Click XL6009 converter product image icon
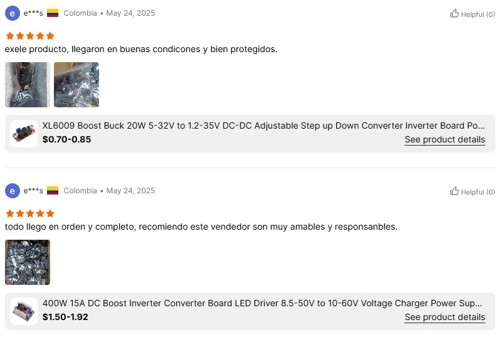This screenshot has width=501, height=337. pos(24,134)
